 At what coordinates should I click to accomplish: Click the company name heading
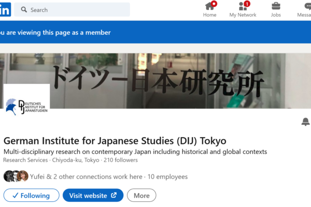(115, 141)
